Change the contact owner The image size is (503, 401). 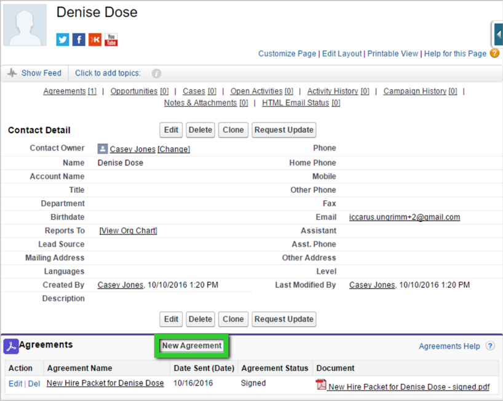click(174, 149)
